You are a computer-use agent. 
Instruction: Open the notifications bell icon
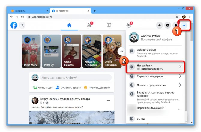[x=176, y=25]
